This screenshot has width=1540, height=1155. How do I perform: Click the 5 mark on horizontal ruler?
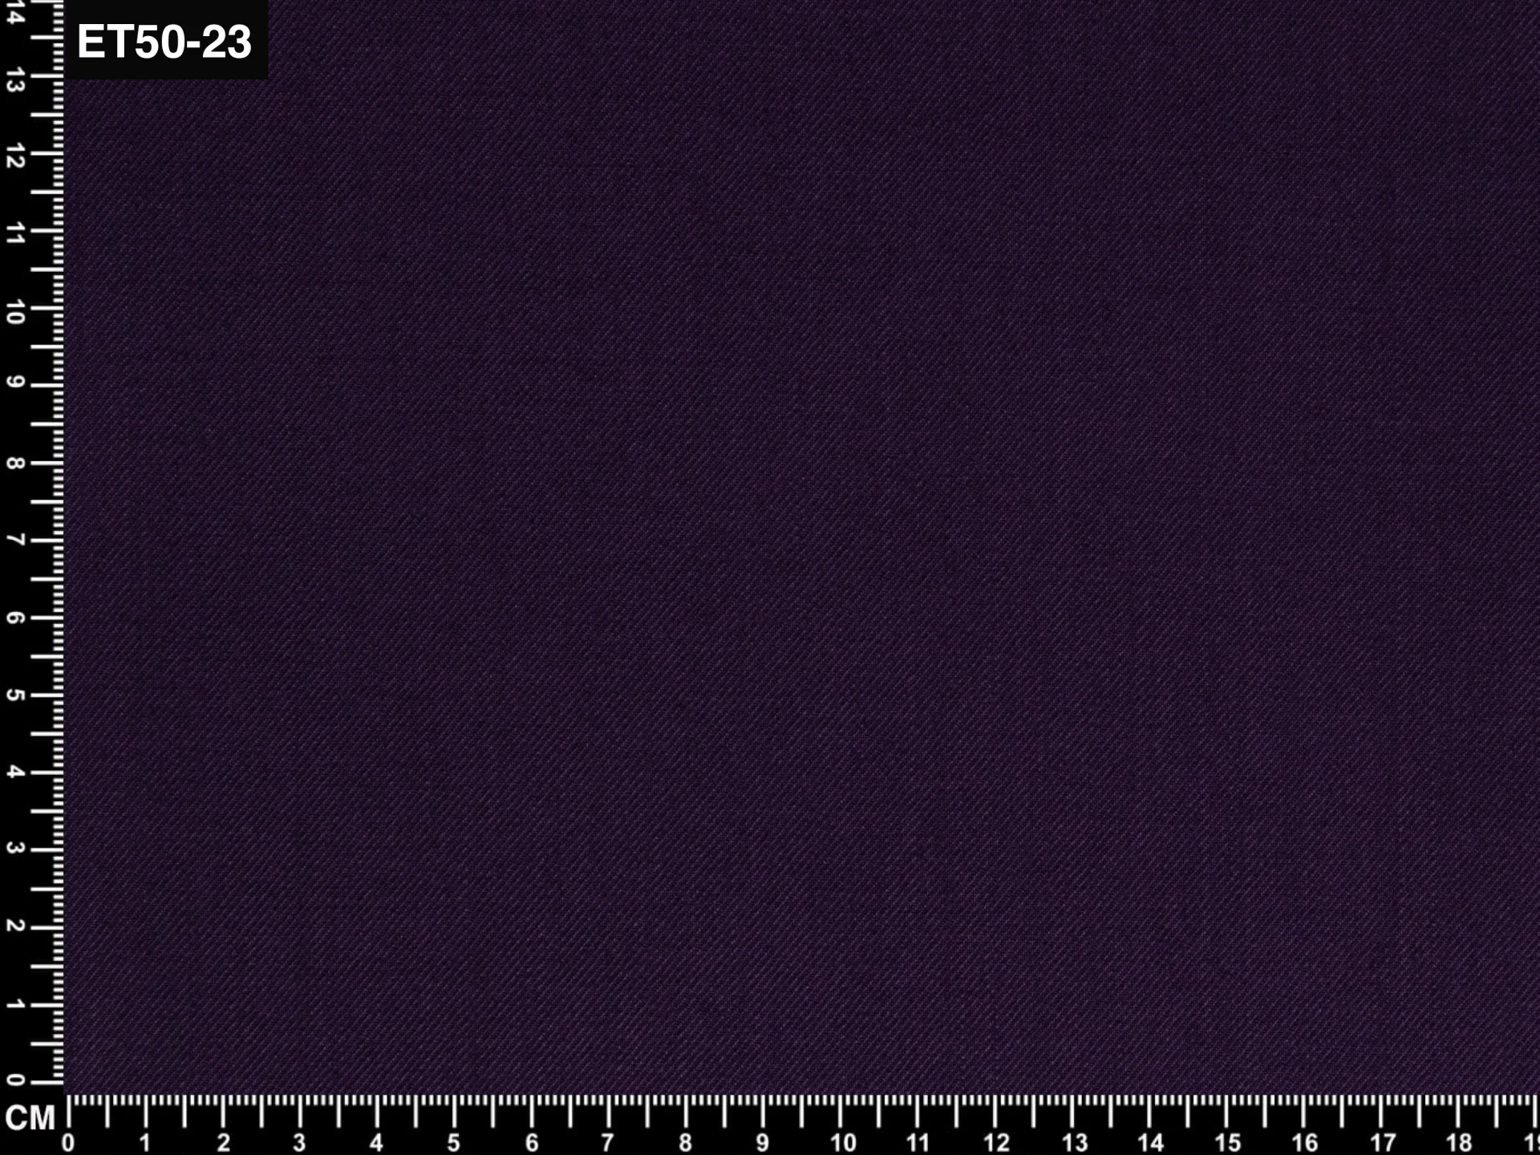(454, 1143)
